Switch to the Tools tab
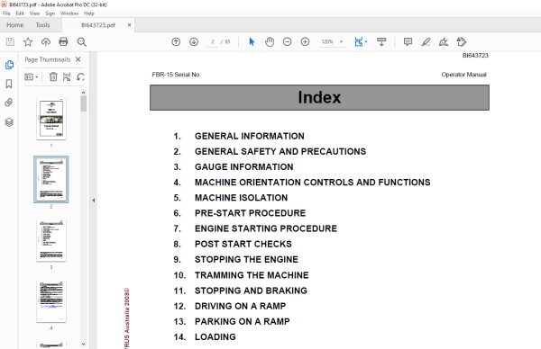 click(x=42, y=25)
